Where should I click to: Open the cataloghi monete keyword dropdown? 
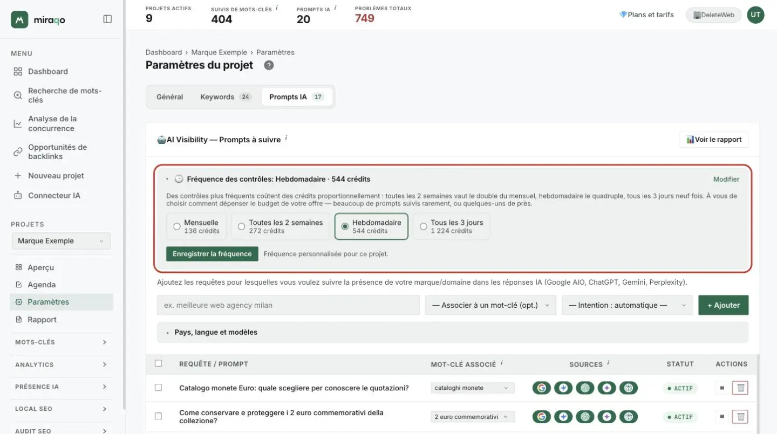coord(473,388)
